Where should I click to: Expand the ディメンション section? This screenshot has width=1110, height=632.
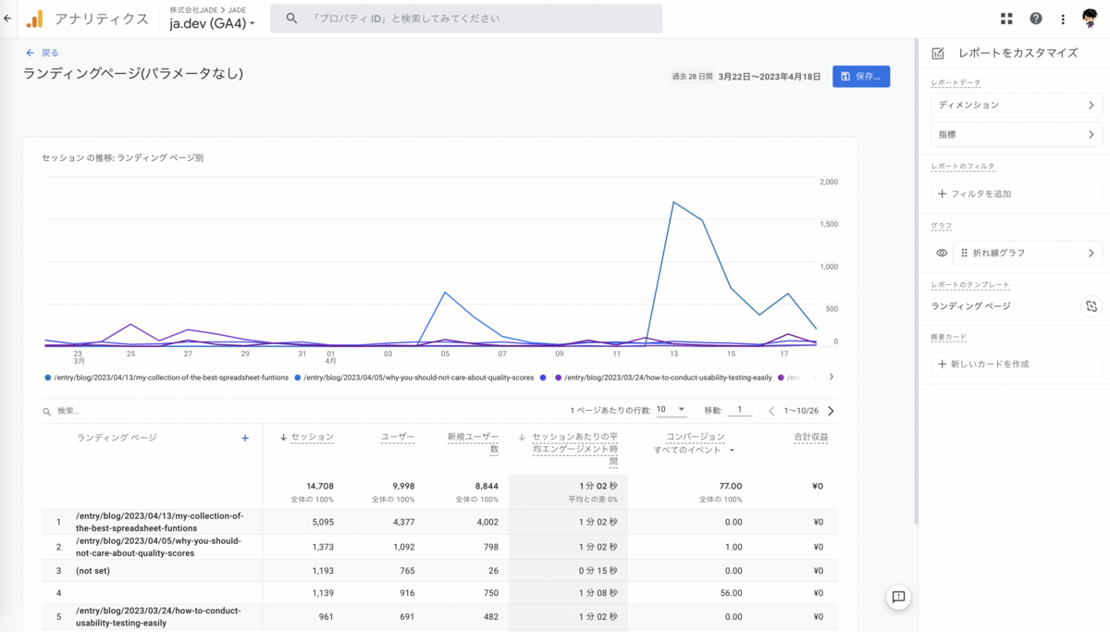tap(1017, 105)
